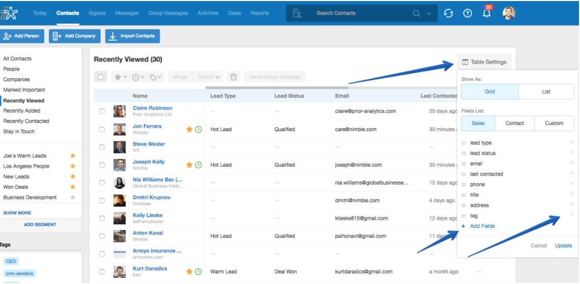Check the box next to Steve Wexler
Screen dimensions: 580x284
[x=102, y=147]
